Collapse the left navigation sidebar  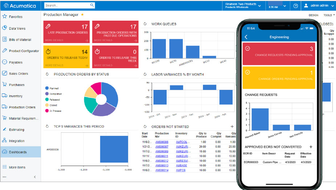[x=35, y=177]
